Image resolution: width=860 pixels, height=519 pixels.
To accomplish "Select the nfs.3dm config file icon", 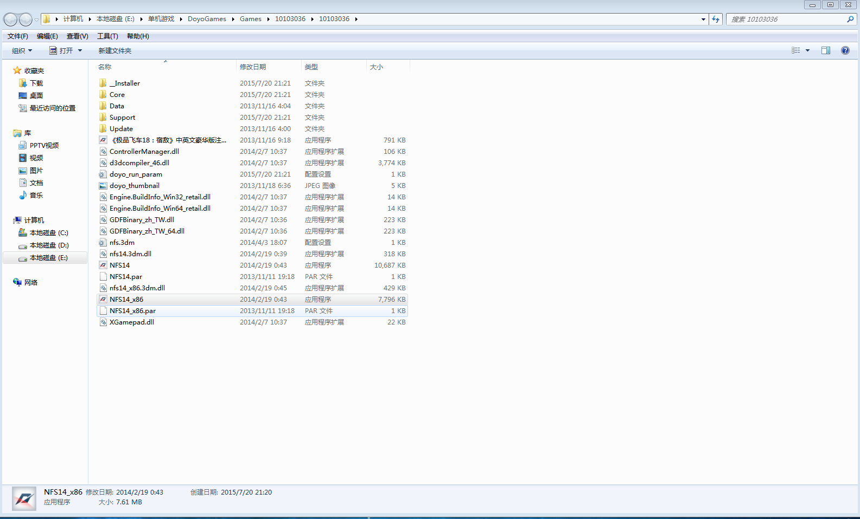I will [x=103, y=242].
